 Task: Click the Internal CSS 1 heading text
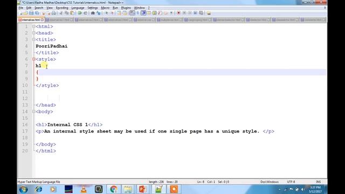[67, 124]
